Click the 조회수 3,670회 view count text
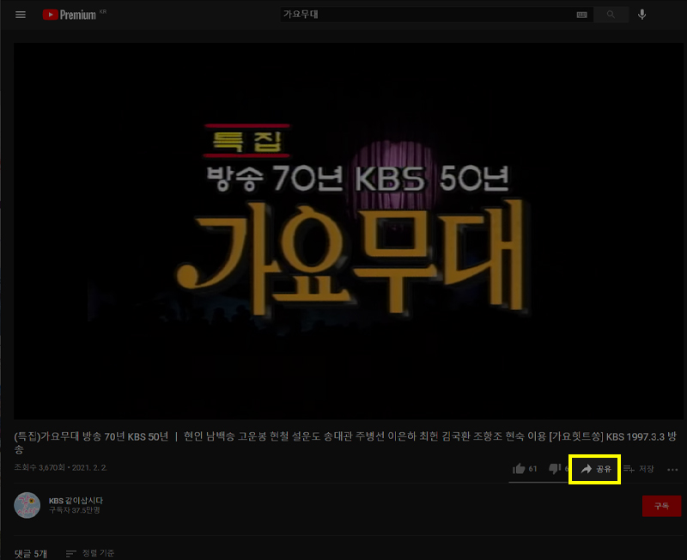This screenshot has width=687, height=560. 40,467
